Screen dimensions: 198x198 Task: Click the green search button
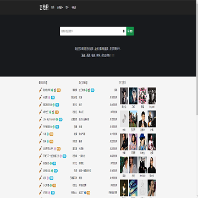[130, 31]
